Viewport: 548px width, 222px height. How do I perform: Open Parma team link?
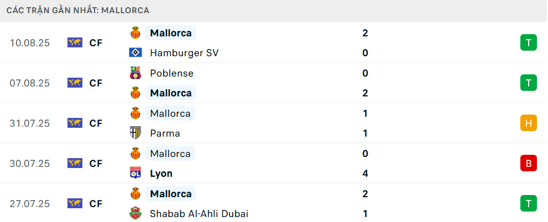tap(165, 133)
